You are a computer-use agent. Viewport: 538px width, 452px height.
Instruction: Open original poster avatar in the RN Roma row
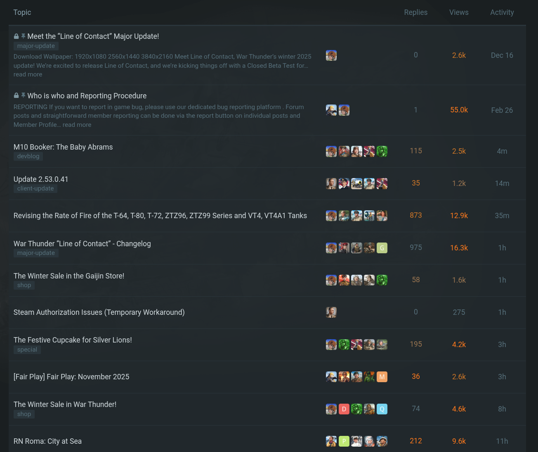pyautogui.click(x=331, y=441)
